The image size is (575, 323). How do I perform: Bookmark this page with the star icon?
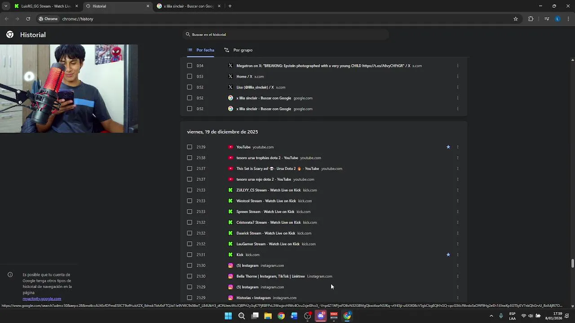pyautogui.click(x=516, y=19)
